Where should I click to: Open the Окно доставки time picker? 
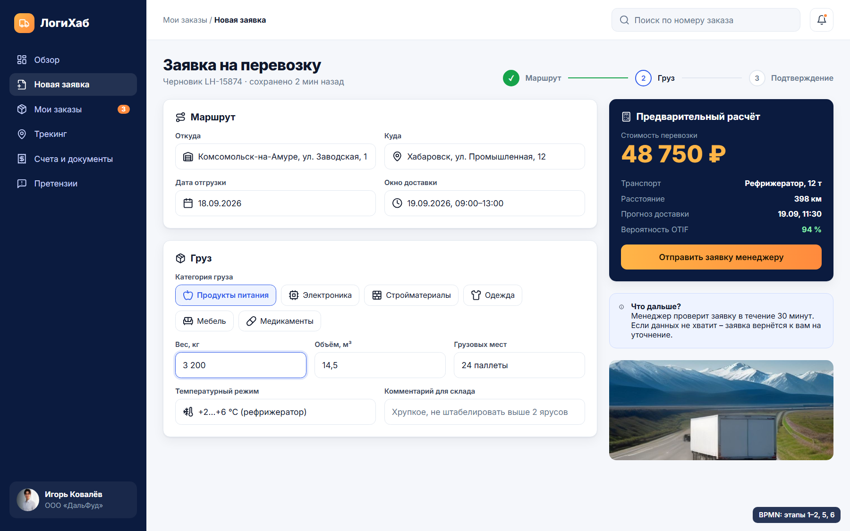(484, 203)
